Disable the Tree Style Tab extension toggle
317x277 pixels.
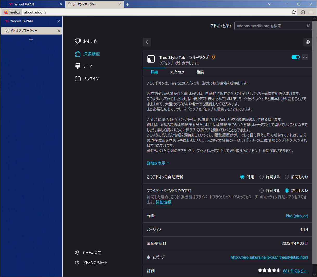click(296, 57)
